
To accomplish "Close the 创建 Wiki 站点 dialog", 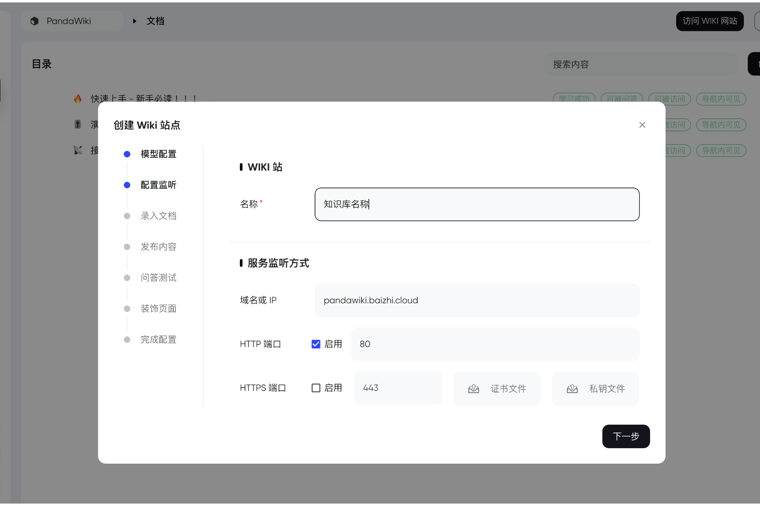I will pyautogui.click(x=642, y=125).
